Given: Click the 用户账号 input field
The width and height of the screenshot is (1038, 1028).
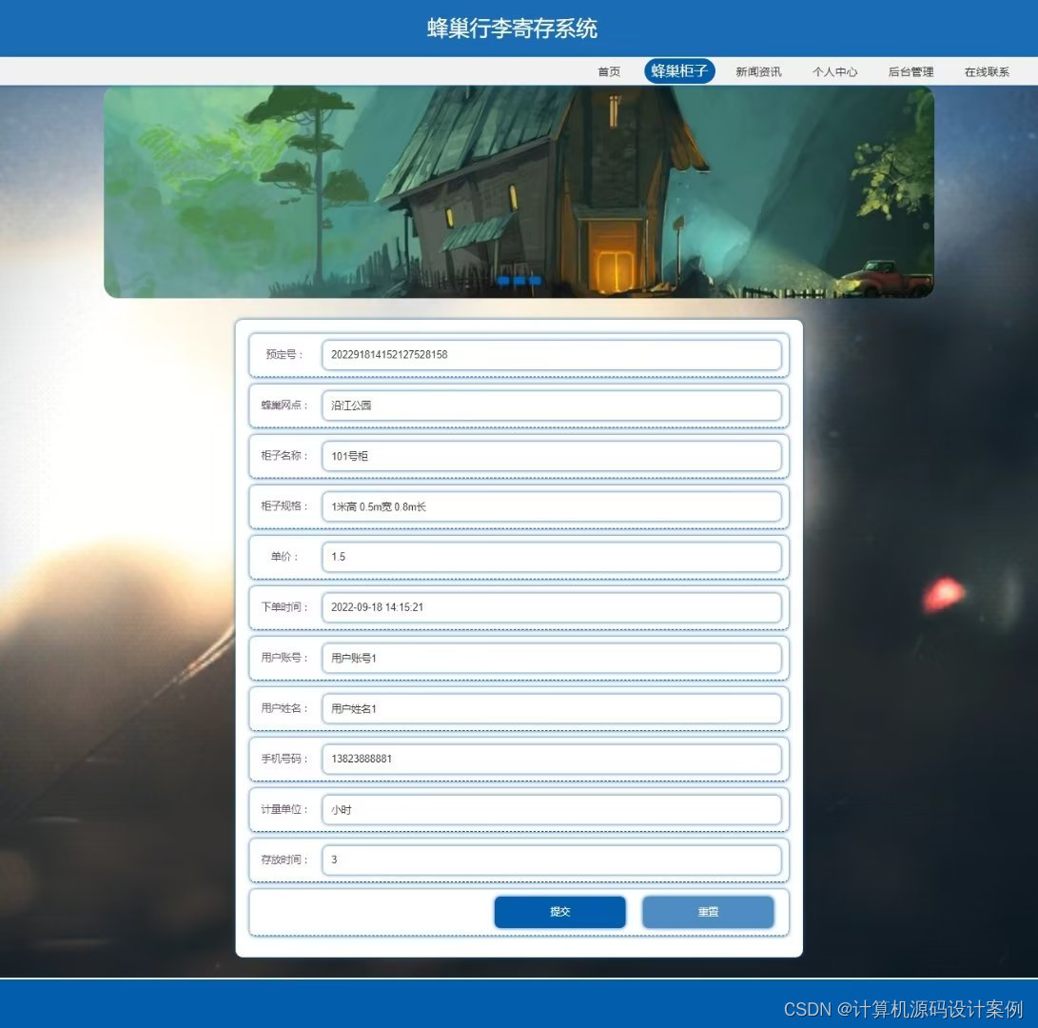Looking at the screenshot, I should click(x=552, y=658).
